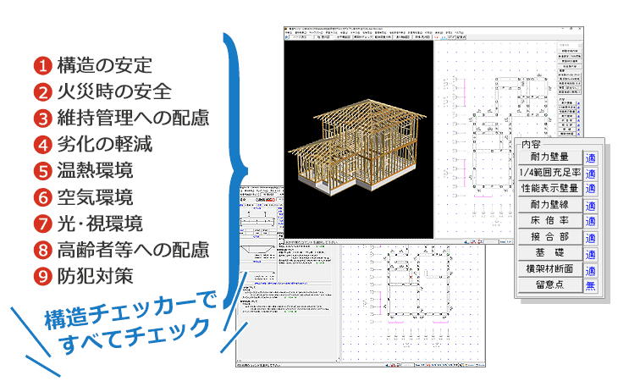618x381 pixels.
Task: Click the 光・視環境 list item
Action: coord(88,224)
